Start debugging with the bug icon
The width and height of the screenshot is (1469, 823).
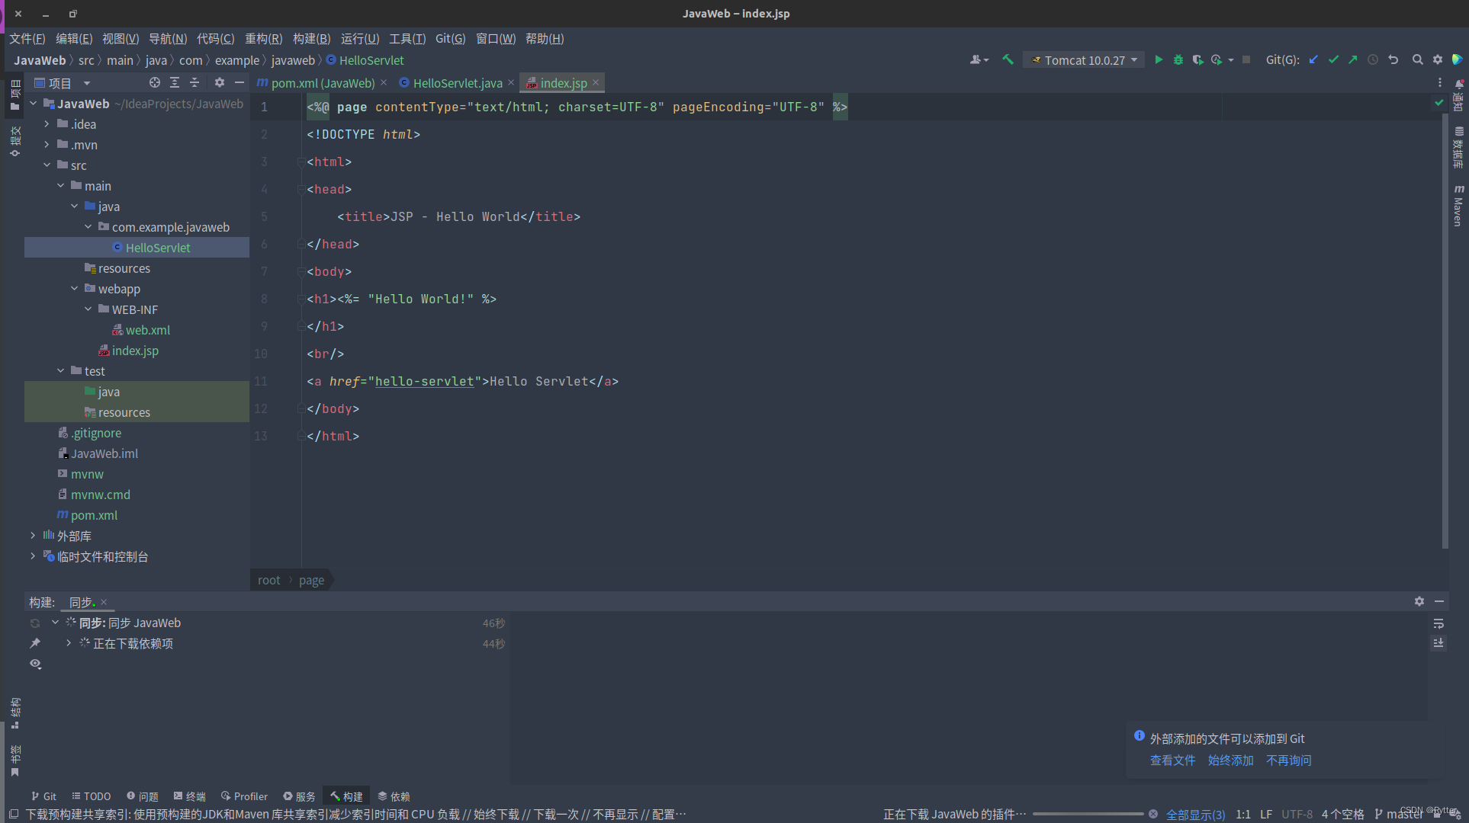point(1178,60)
